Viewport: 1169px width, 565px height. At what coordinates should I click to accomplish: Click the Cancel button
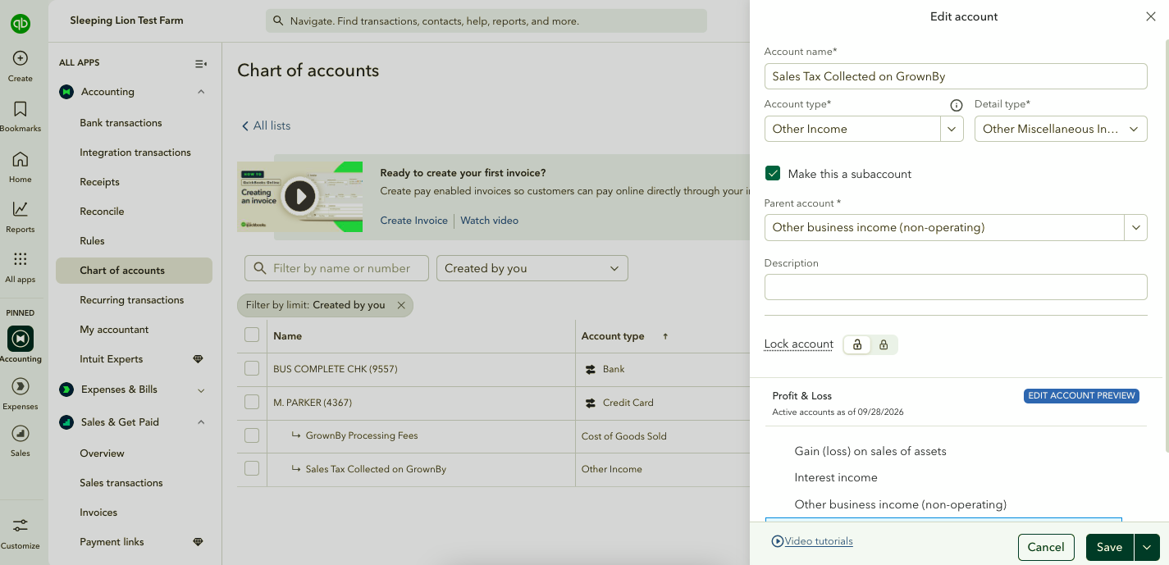tap(1046, 547)
